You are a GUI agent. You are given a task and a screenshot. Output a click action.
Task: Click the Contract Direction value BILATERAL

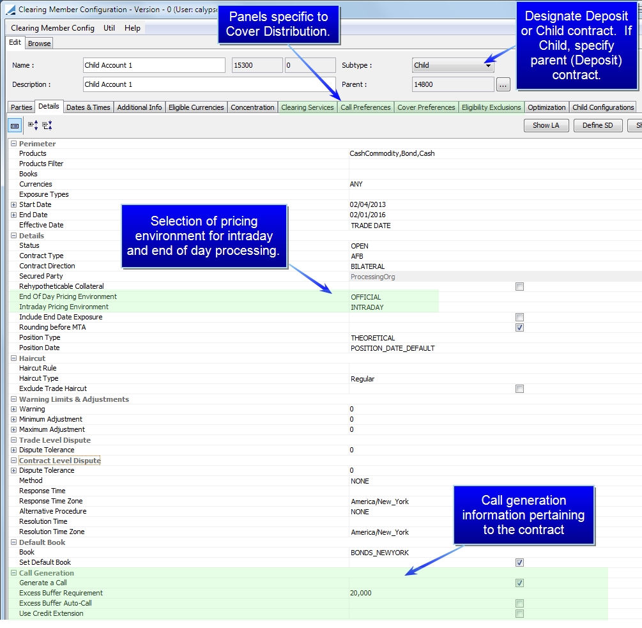pos(368,266)
